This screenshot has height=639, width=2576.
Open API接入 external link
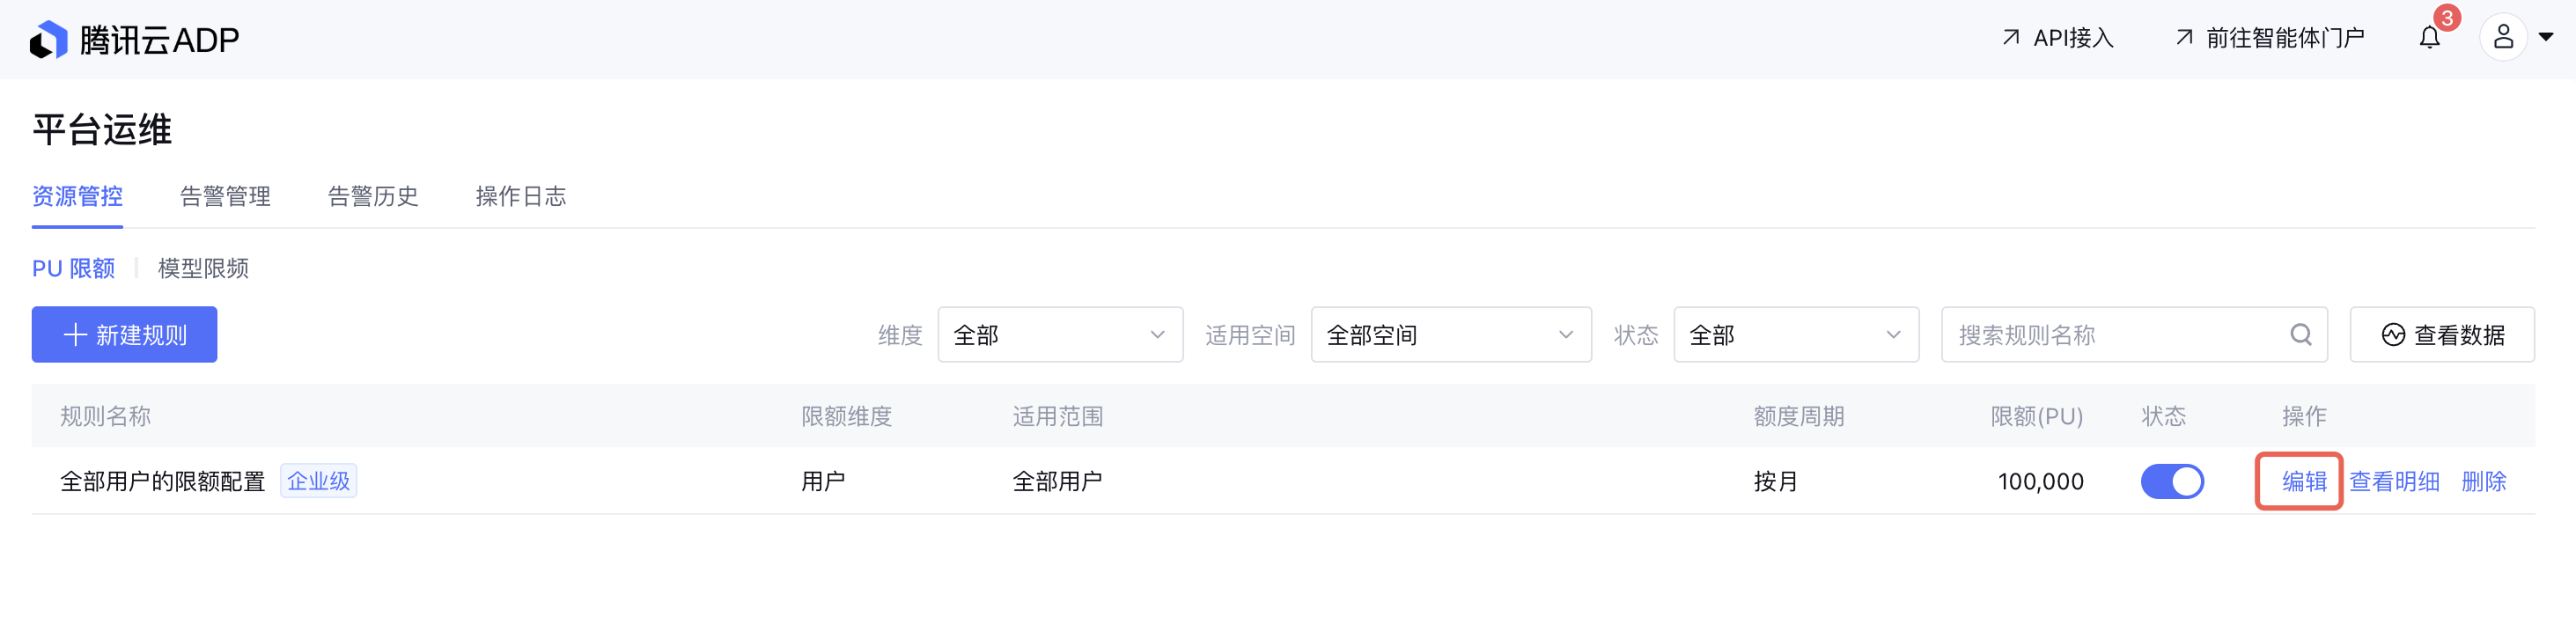[2058, 38]
